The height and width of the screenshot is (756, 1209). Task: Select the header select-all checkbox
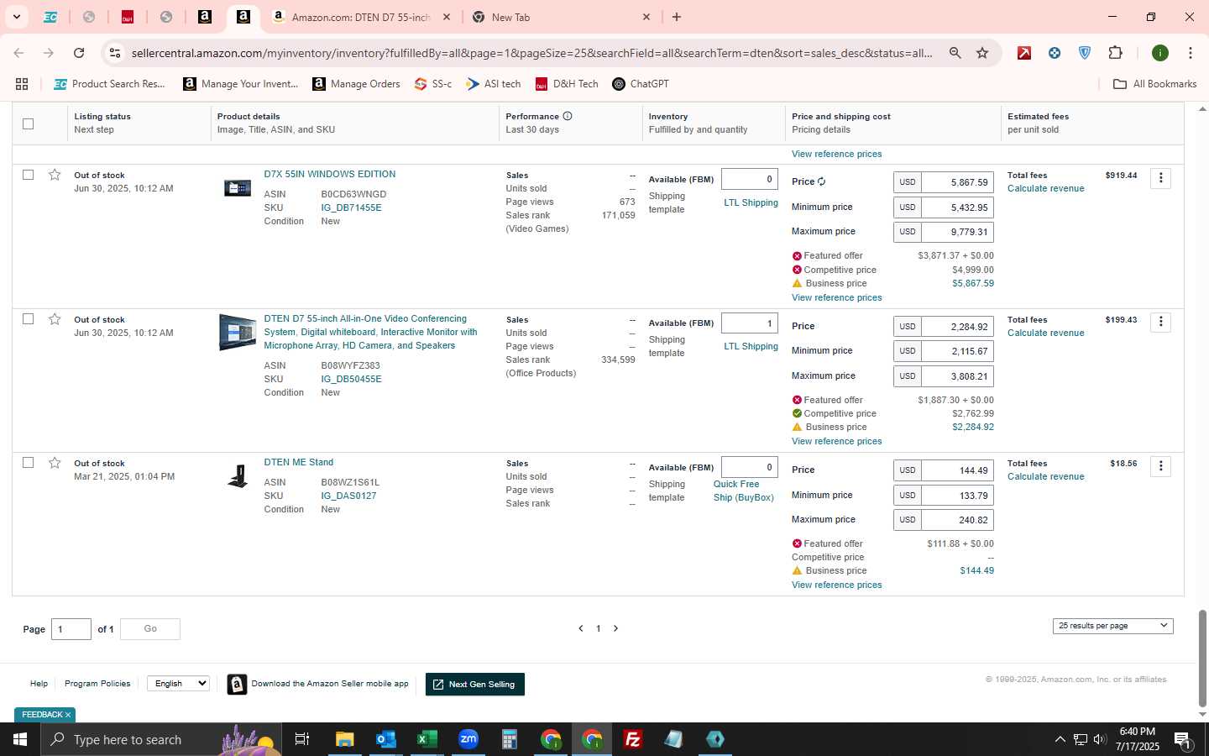(x=28, y=123)
